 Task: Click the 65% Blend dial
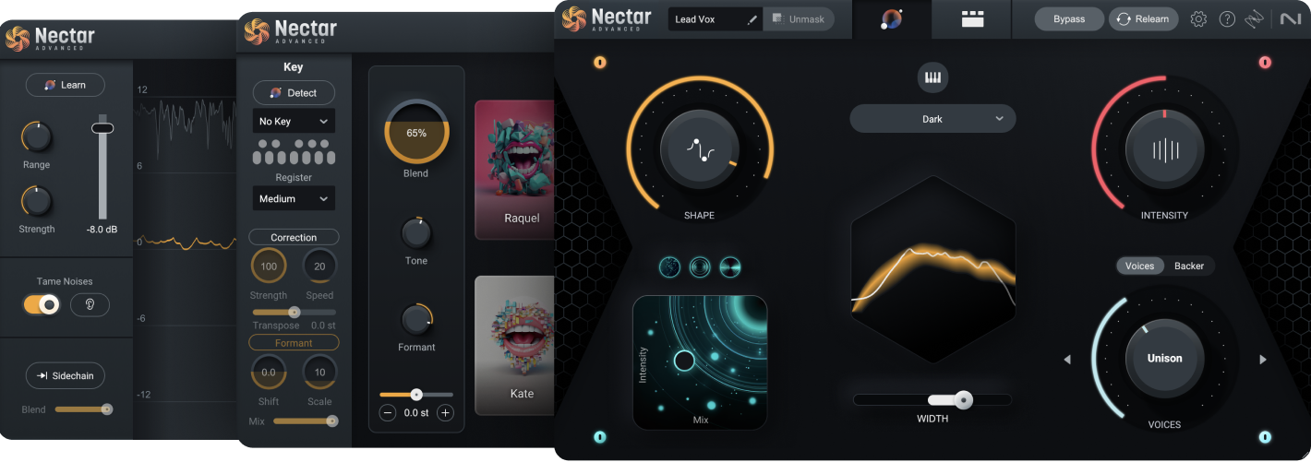coord(416,132)
